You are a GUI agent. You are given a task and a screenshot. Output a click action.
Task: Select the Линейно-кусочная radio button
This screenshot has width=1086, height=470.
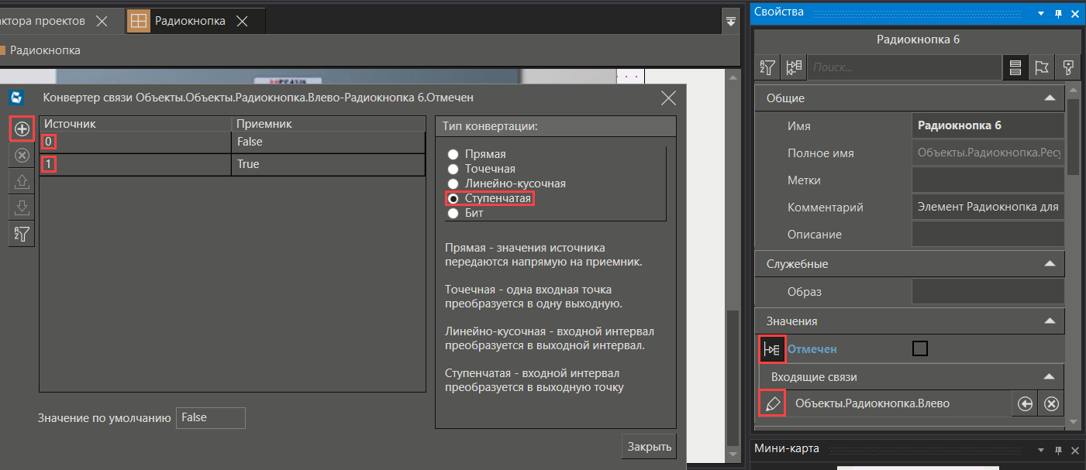point(453,184)
